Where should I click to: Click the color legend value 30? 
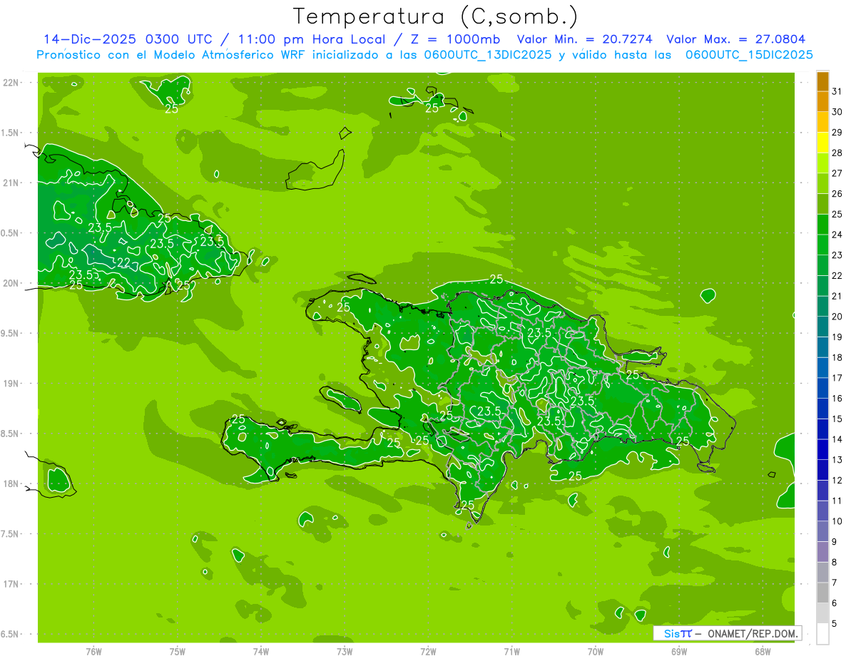tap(837, 112)
